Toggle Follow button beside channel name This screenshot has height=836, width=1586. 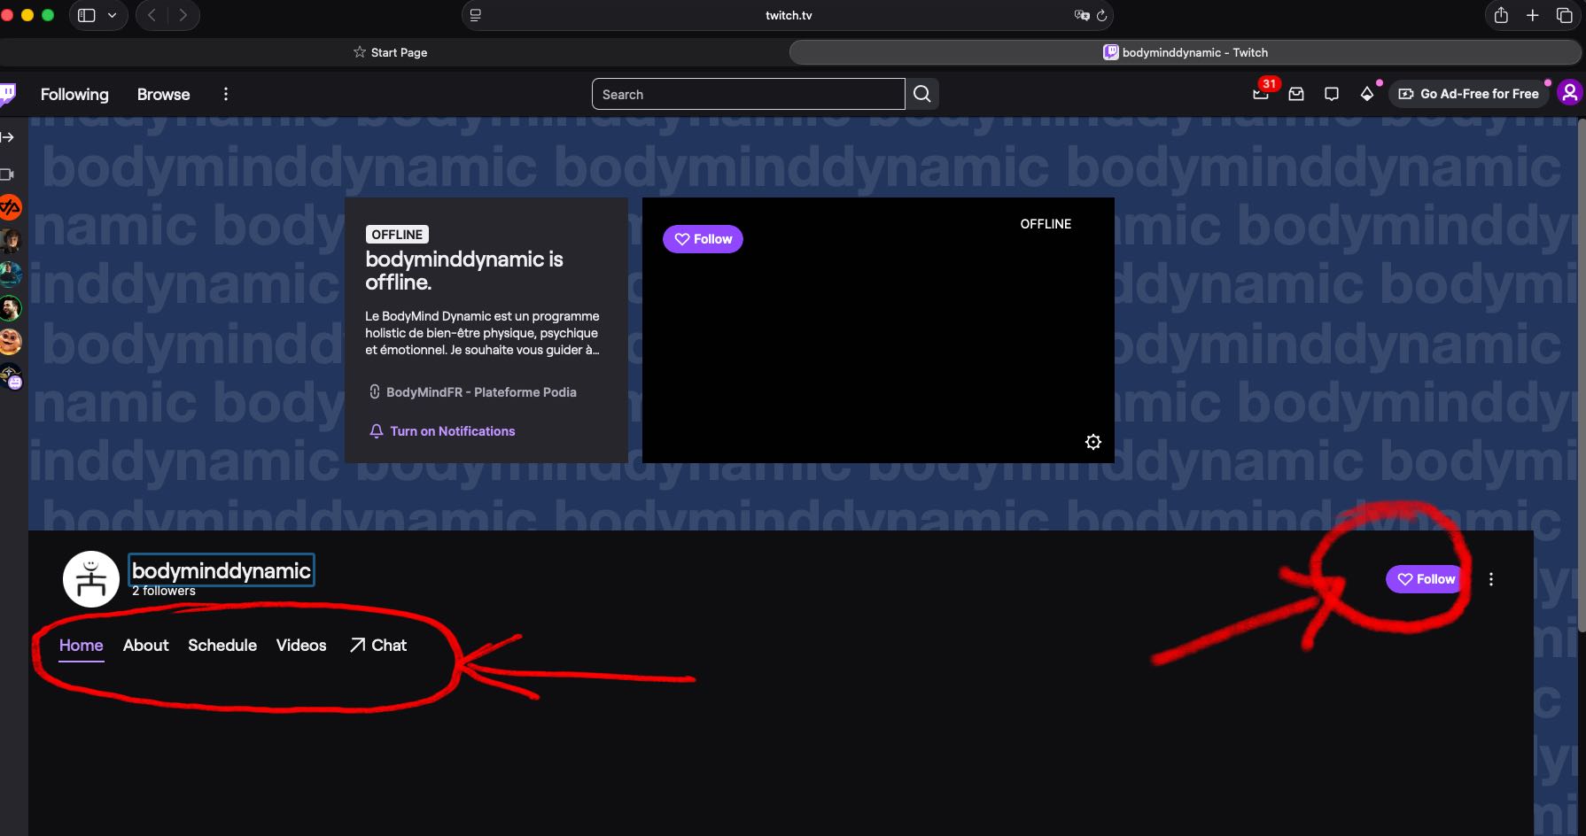(1426, 579)
